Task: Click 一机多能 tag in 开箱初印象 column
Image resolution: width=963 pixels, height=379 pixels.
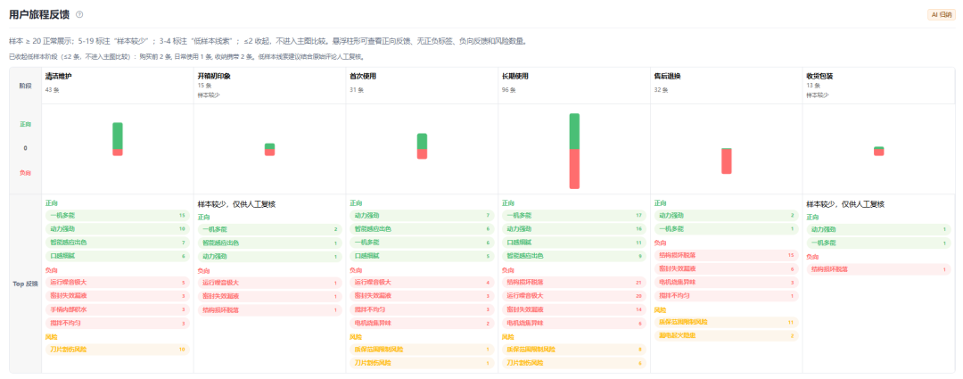Action: [x=269, y=229]
